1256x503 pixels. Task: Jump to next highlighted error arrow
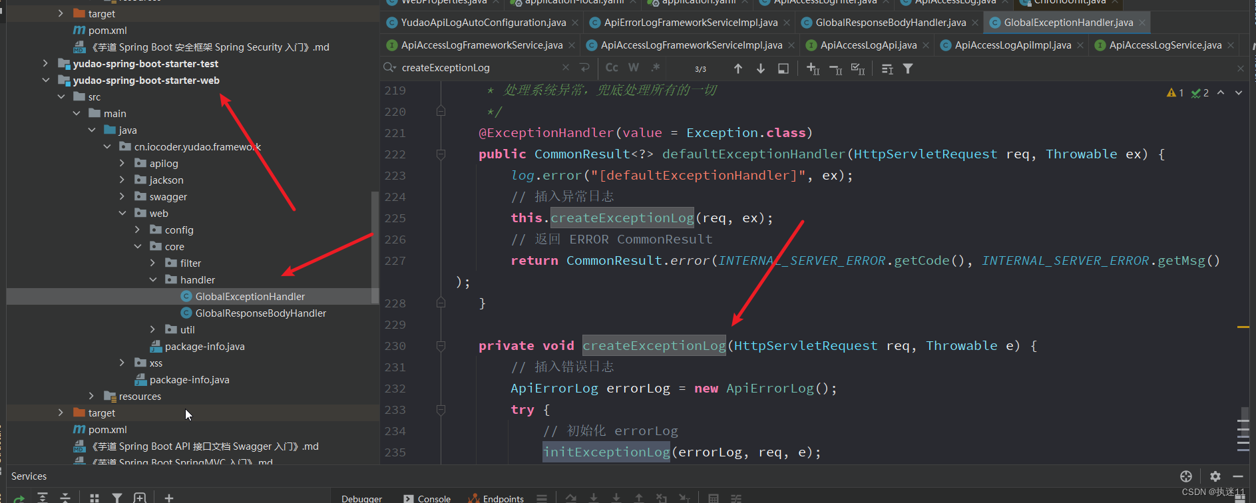(x=1239, y=92)
